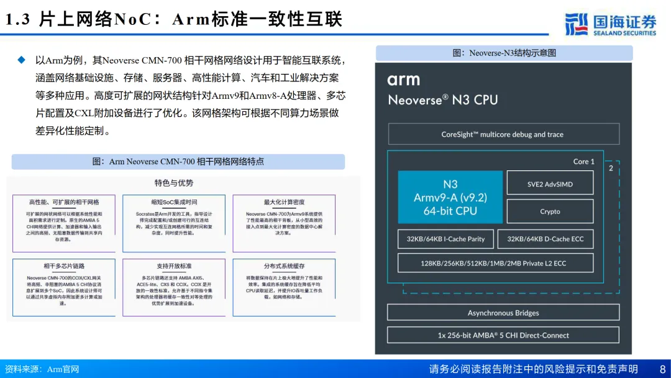Screen dimensions: 671x378
Task: Click the disclaimer '请务必阅读报告附注中的风险提示和免责声明'
Action: (x=533, y=369)
